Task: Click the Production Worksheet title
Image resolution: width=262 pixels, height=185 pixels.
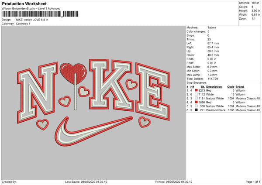Action: (x=24, y=3)
